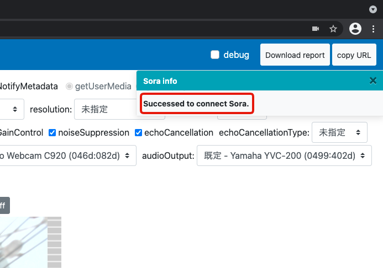Toggle the noiseSuppression checkbox
Viewport: 383px width, 268px height.
point(53,132)
